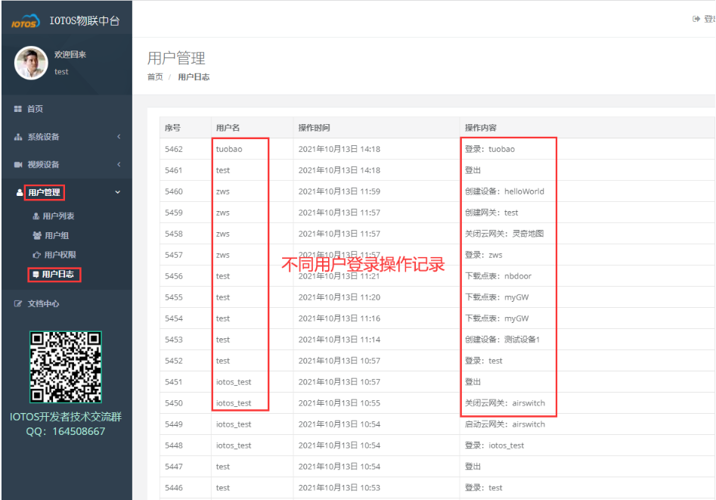Expand the 视频设备 sidebar chevron
The image size is (716, 500).
pyautogui.click(x=118, y=163)
